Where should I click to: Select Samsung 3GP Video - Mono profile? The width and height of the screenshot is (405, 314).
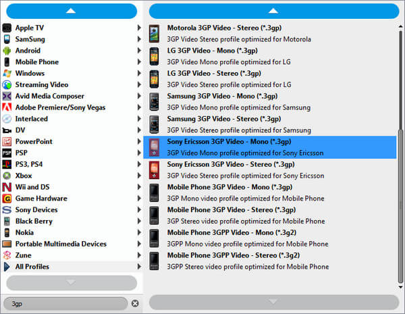(270, 102)
